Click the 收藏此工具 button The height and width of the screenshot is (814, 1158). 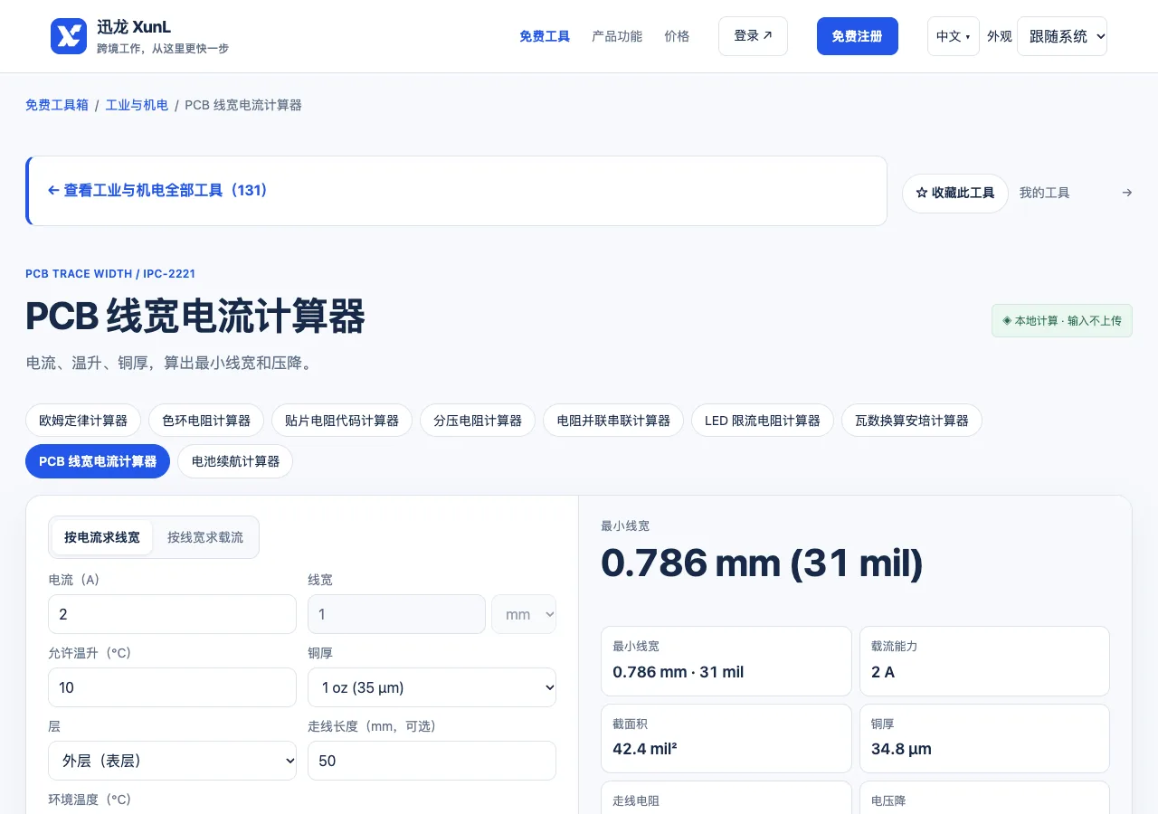(955, 194)
